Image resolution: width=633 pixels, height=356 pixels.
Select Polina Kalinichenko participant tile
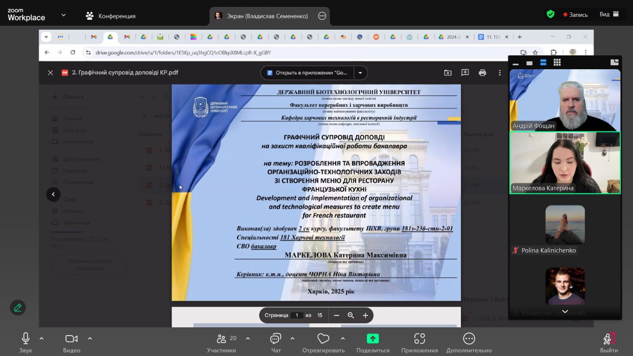(x=565, y=225)
